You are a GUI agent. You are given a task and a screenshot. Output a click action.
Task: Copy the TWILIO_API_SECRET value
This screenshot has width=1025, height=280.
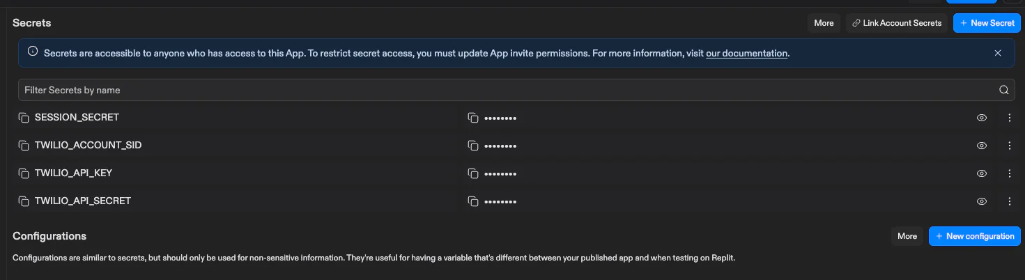473,201
